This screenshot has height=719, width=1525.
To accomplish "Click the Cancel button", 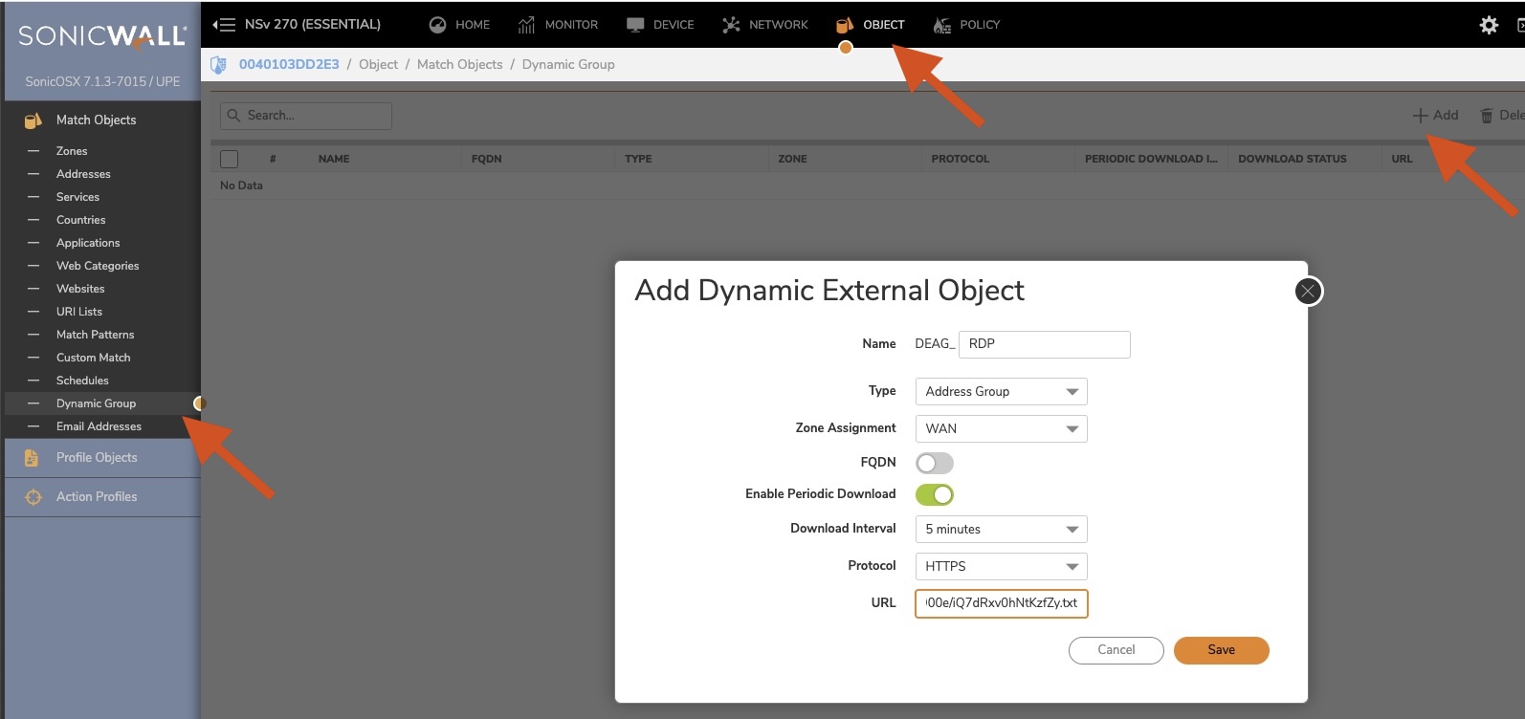I will pyautogui.click(x=1116, y=650).
